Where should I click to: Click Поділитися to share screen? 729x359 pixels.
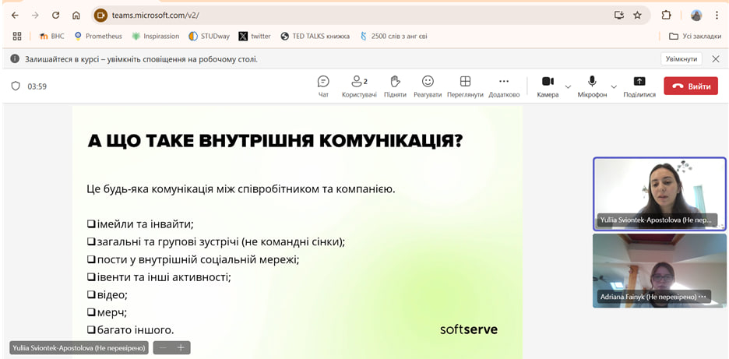639,86
